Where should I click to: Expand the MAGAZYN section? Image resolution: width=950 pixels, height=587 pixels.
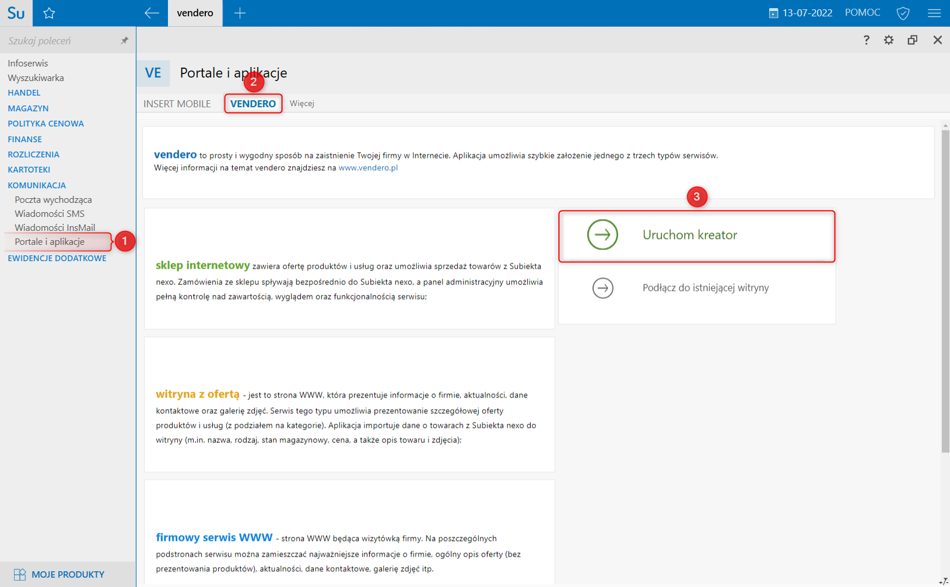[x=28, y=108]
